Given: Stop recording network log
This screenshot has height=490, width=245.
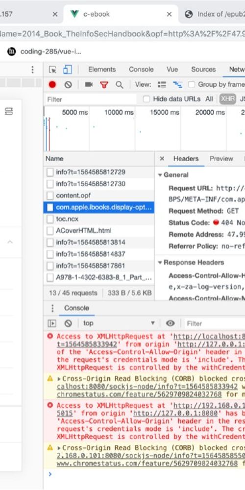Looking at the screenshot, I should [x=52, y=84].
